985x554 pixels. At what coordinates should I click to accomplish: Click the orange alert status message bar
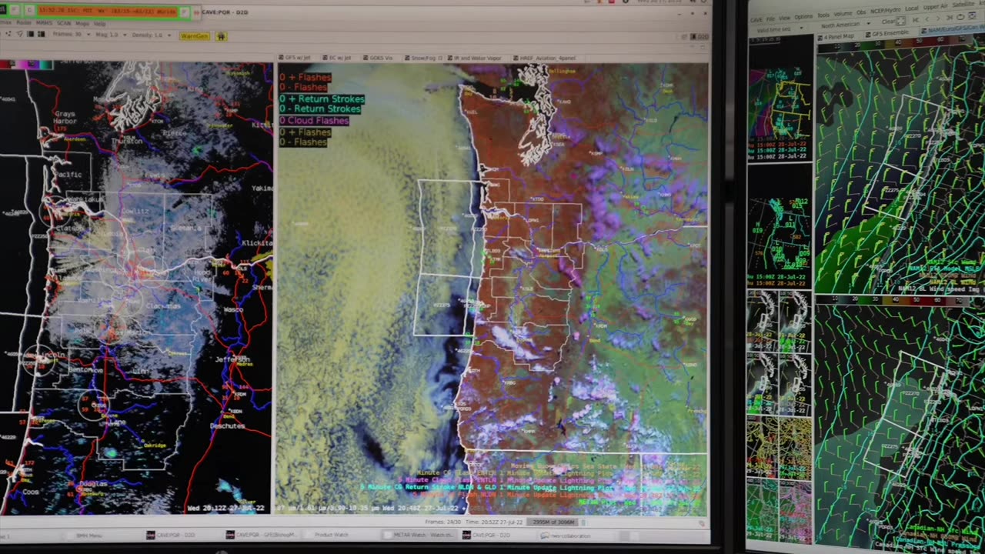click(x=108, y=11)
